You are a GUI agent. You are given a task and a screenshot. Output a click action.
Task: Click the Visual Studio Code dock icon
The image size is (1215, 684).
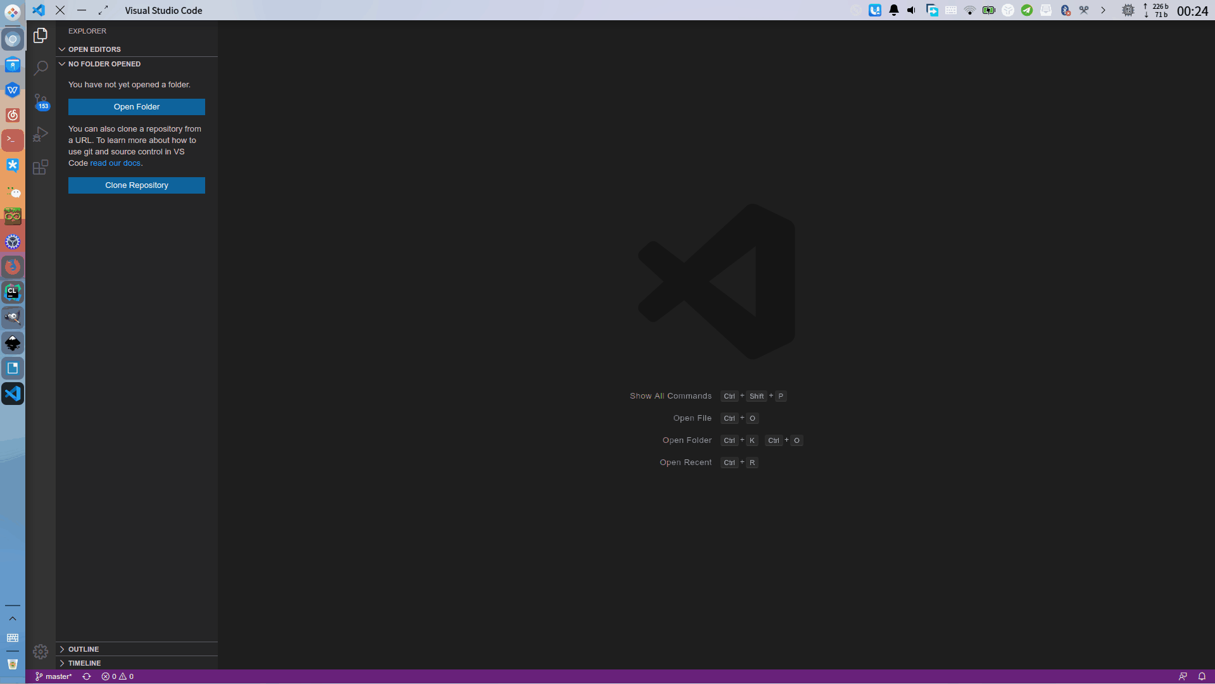(13, 394)
